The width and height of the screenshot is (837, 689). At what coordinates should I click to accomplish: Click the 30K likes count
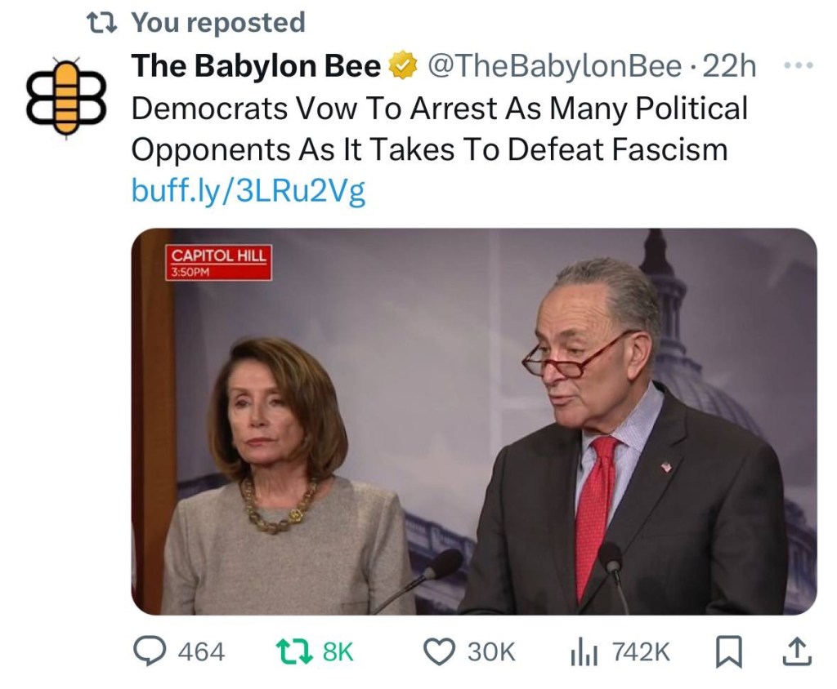click(491, 651)
